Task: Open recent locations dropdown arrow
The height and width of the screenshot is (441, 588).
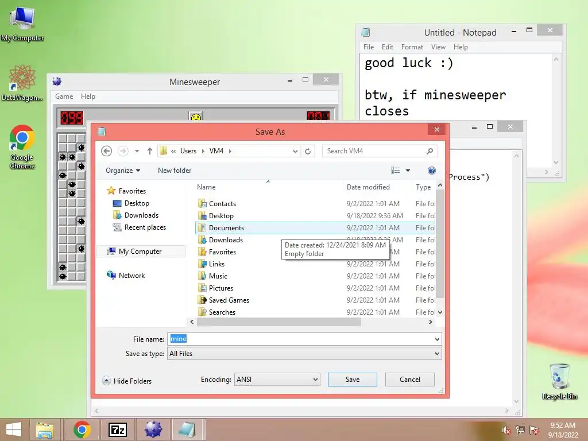Action: 137,151
